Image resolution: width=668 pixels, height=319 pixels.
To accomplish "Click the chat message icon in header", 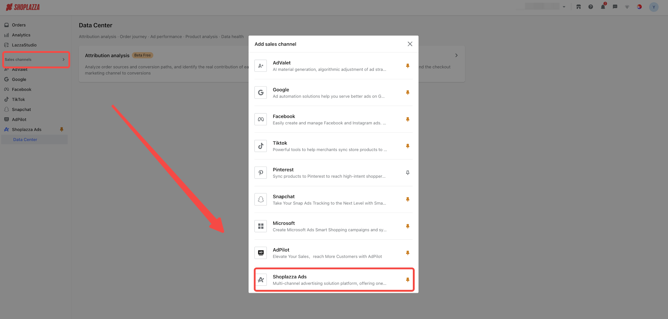I will pyautogui.click(x=615, y=7).
